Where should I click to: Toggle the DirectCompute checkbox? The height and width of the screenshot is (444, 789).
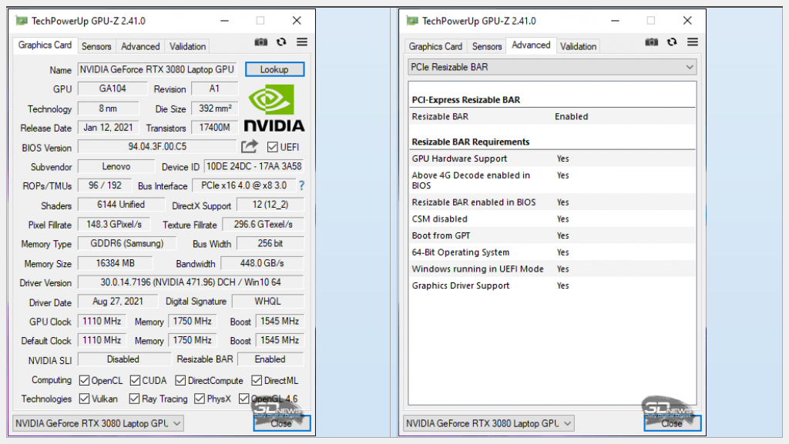click(x=180, y=380)
